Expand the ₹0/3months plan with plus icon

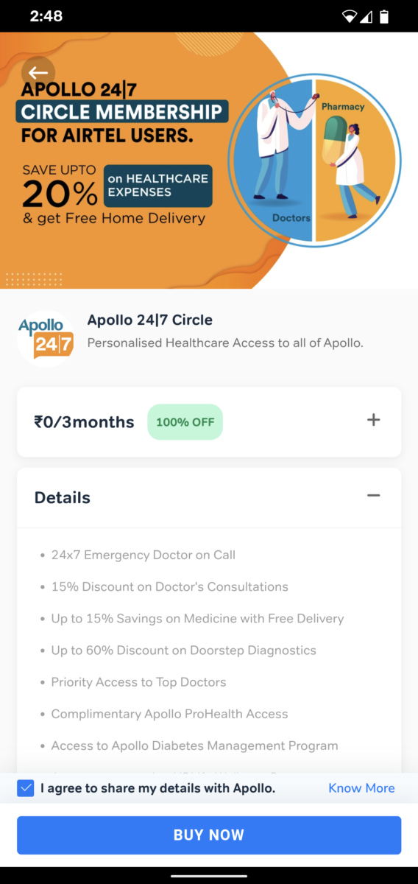pyautogui.click(x=374, y=420)
